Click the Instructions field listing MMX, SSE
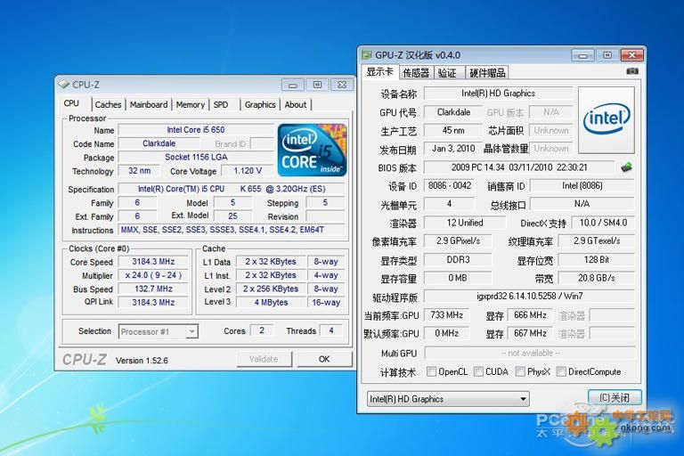Screen dimensions: 684x456 click(x=232, y=230)
